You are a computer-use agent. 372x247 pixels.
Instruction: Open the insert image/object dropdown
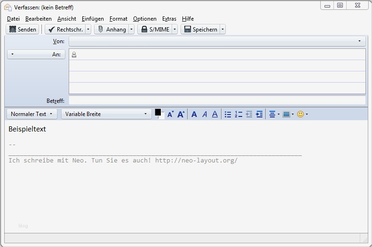[288, 115]
